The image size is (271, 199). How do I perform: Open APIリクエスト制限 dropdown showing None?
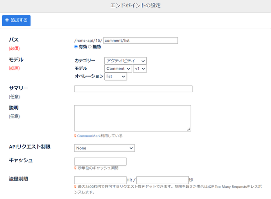pyautogui.click(x=104, y=148)
